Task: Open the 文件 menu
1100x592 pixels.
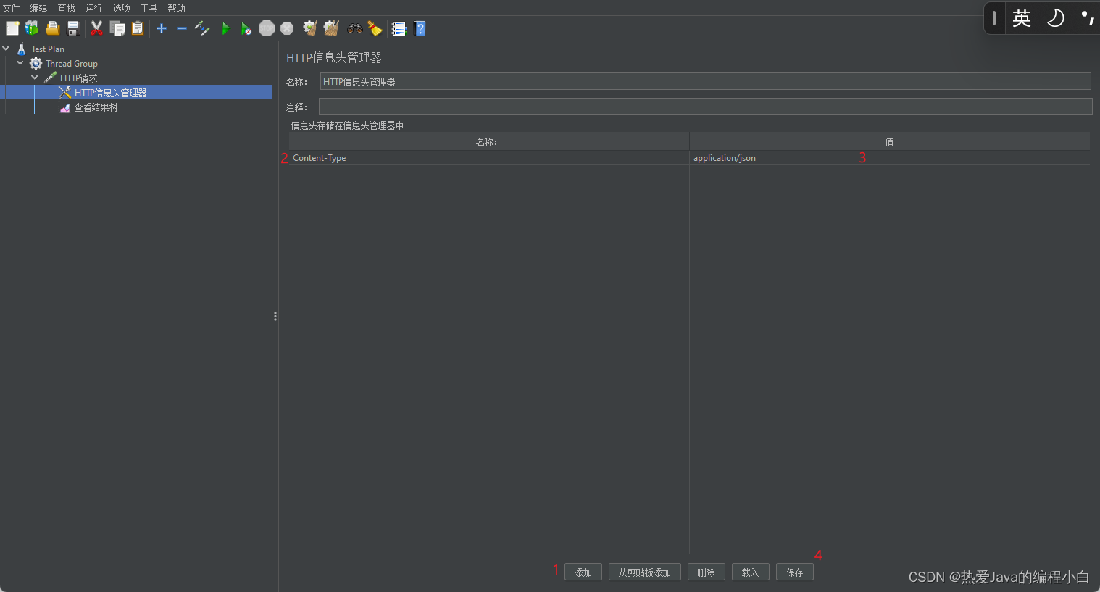Action: click(12, 8)
